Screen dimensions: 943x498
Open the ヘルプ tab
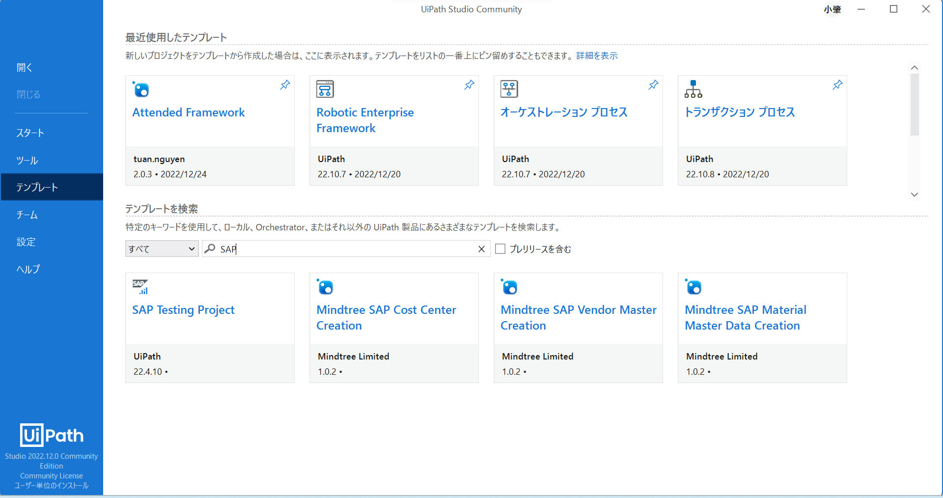52,269
